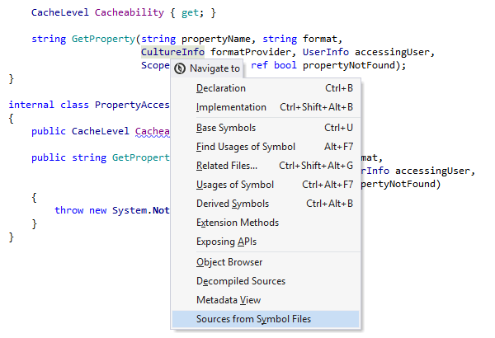This screenshot has height=338, width=495.
Task: Navigate to Derived Symbols
Action: pyautogui.click(x=232, y=204)
